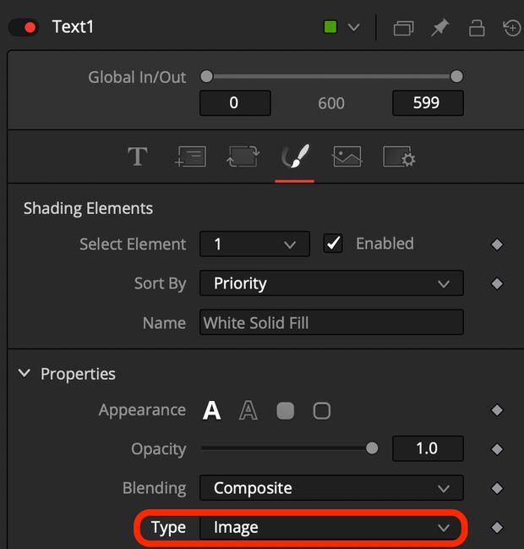The width and height of the screenshot is (524, 549).
Task: Uncheck the Enabled checkbox
Action: click(x=333, y=244)
